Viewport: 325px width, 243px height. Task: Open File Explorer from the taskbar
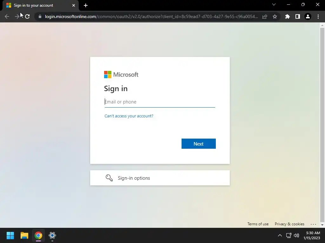[x=24, y=235]
